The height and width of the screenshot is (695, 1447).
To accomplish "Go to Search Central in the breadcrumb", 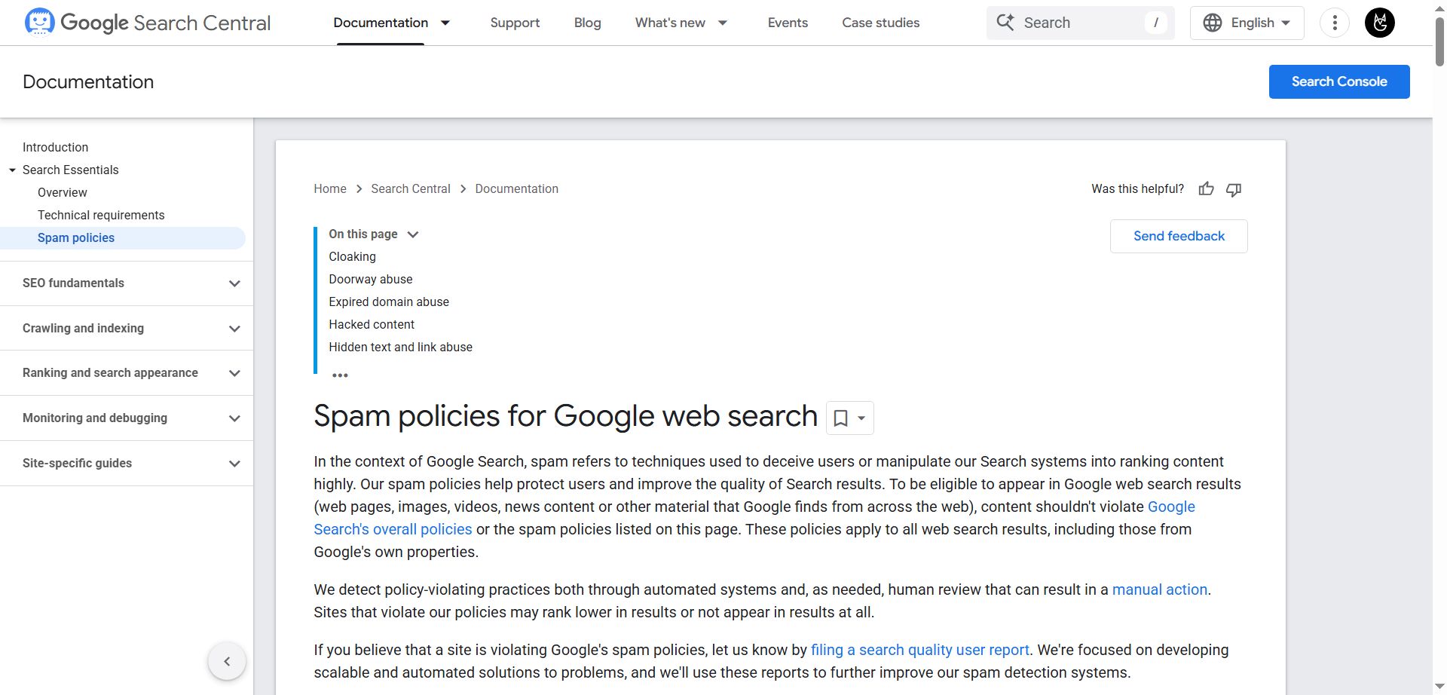I will click(x=411, y=188).
